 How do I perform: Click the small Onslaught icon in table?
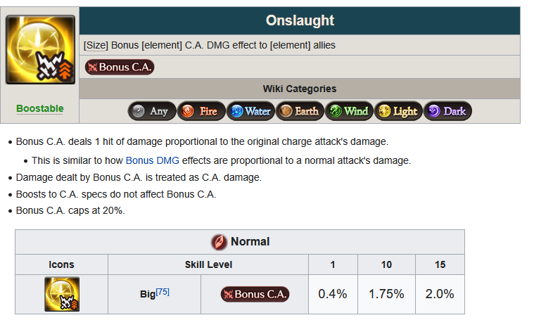pos(62,294)
